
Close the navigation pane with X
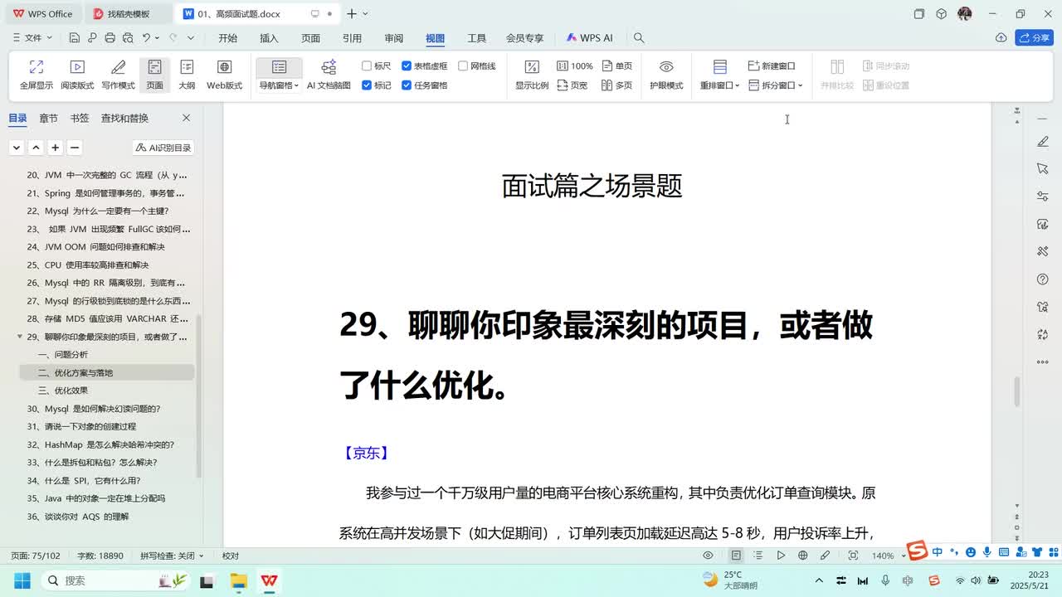(x=186, y=118)
